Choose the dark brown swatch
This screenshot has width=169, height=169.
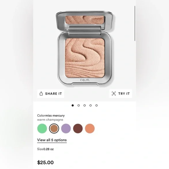point(78,128)
